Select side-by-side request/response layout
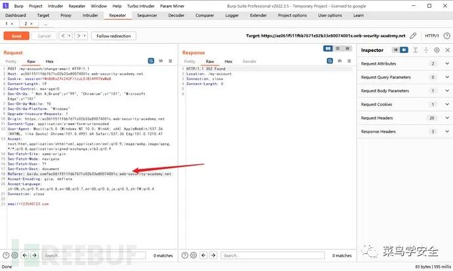 (x=328, y=48)
